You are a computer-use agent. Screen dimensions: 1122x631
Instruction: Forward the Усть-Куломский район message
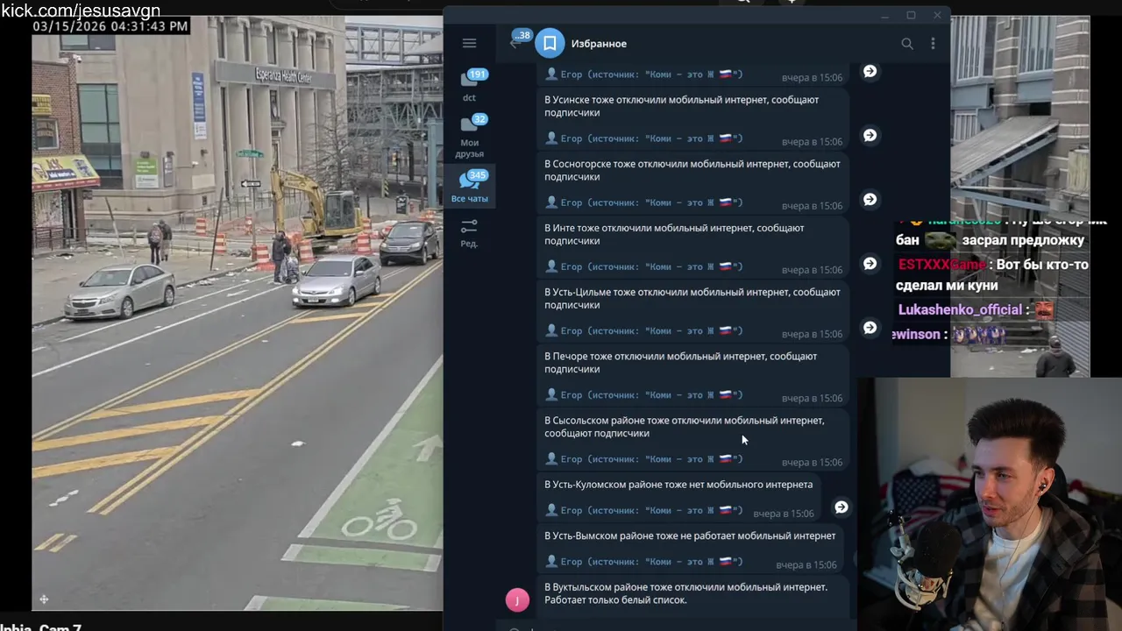click(841, 507)
